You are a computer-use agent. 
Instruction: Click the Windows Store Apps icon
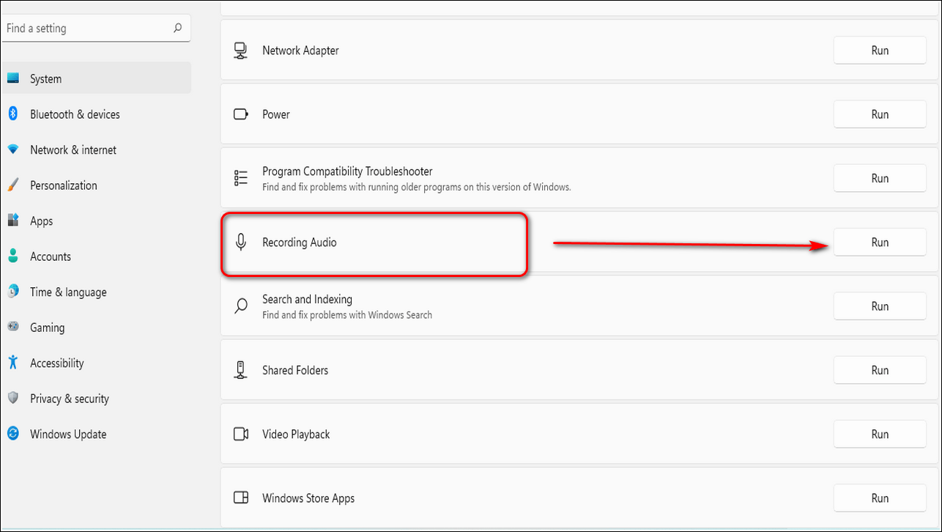coord(240,498)
